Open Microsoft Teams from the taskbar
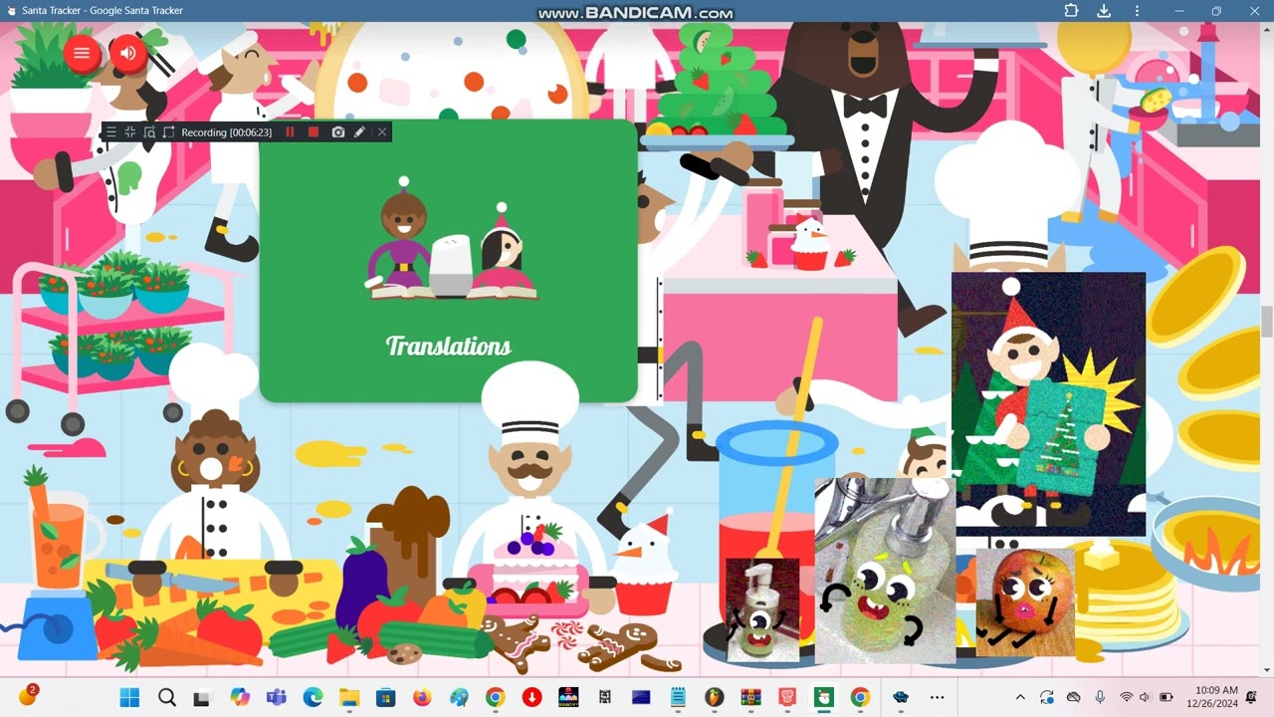This screenshot has height=717, width=1274. click(x=276, y=697)
